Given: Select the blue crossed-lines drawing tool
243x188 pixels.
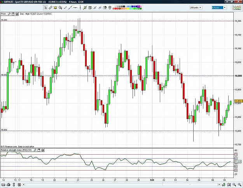Looking at the screenshot, I should point(95,8).
